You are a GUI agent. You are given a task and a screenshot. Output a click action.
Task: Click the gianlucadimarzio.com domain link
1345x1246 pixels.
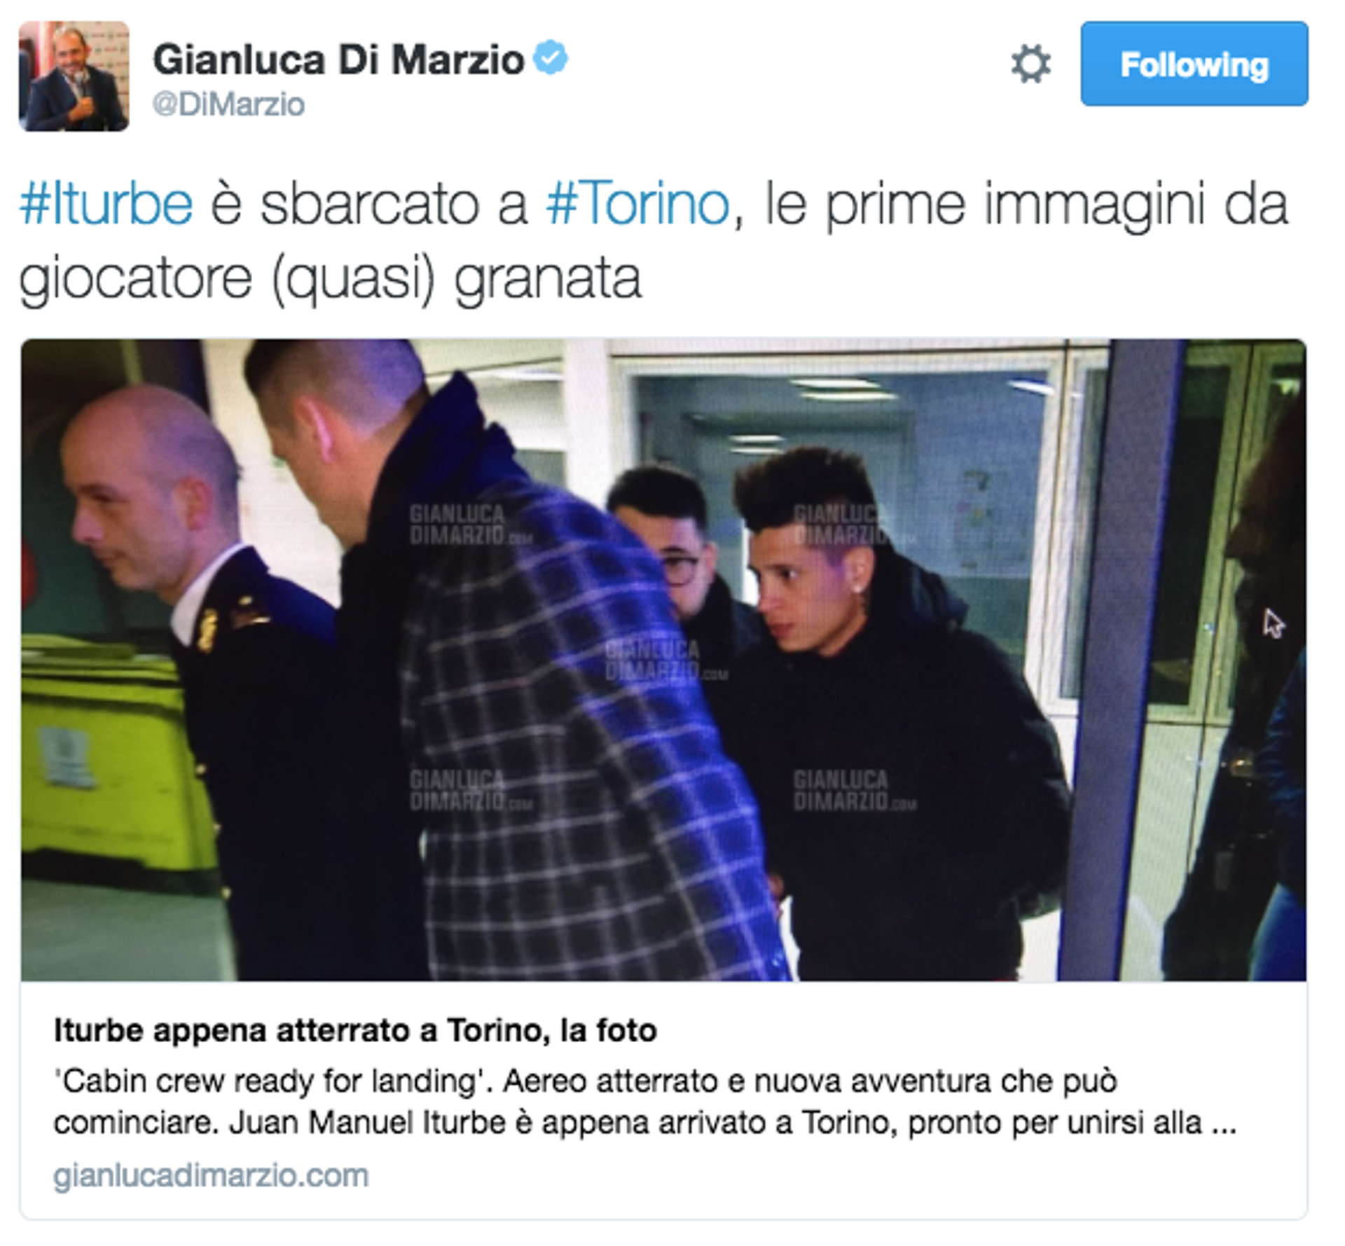[211, 1175]
